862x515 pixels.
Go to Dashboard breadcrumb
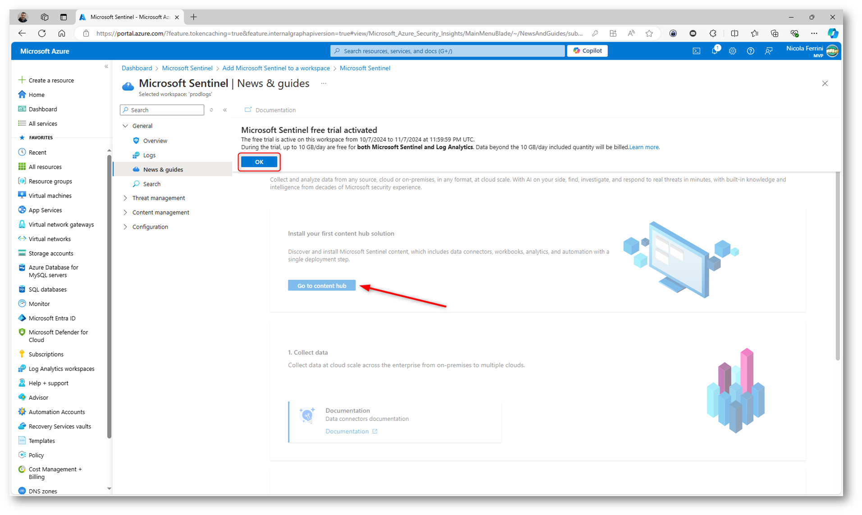point(137,68)
